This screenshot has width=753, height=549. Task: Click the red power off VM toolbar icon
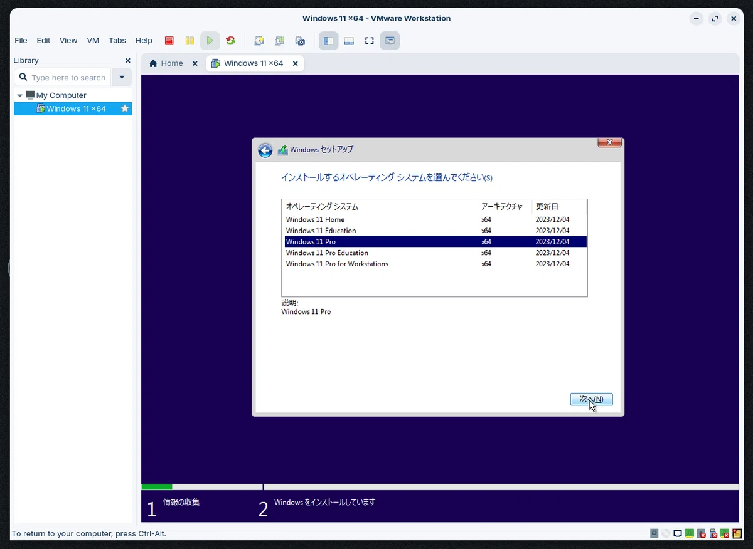[x=169, y=41]
